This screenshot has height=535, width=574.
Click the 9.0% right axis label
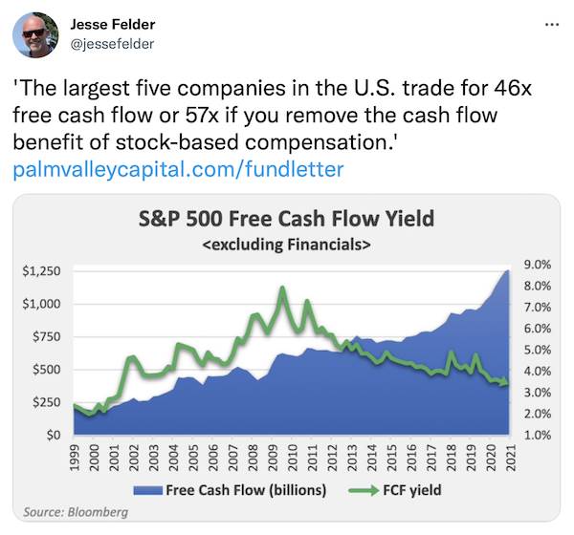pos(538,265)
